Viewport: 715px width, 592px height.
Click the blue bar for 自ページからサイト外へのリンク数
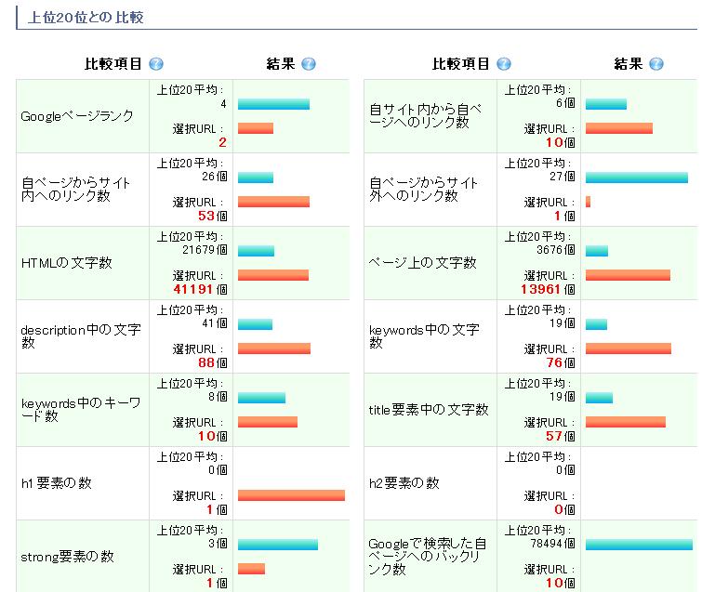click(636, 178)
